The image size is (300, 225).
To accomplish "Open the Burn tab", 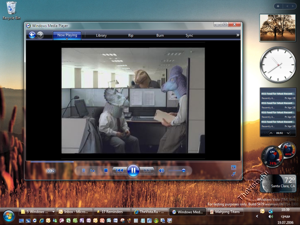I will pos(160,35).
